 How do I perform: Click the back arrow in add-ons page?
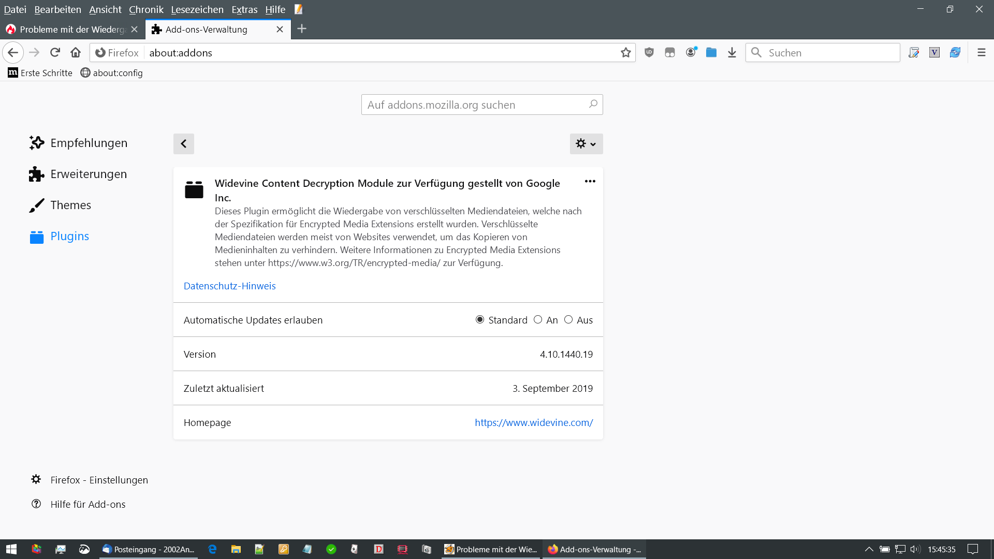[x=184, y=144]
